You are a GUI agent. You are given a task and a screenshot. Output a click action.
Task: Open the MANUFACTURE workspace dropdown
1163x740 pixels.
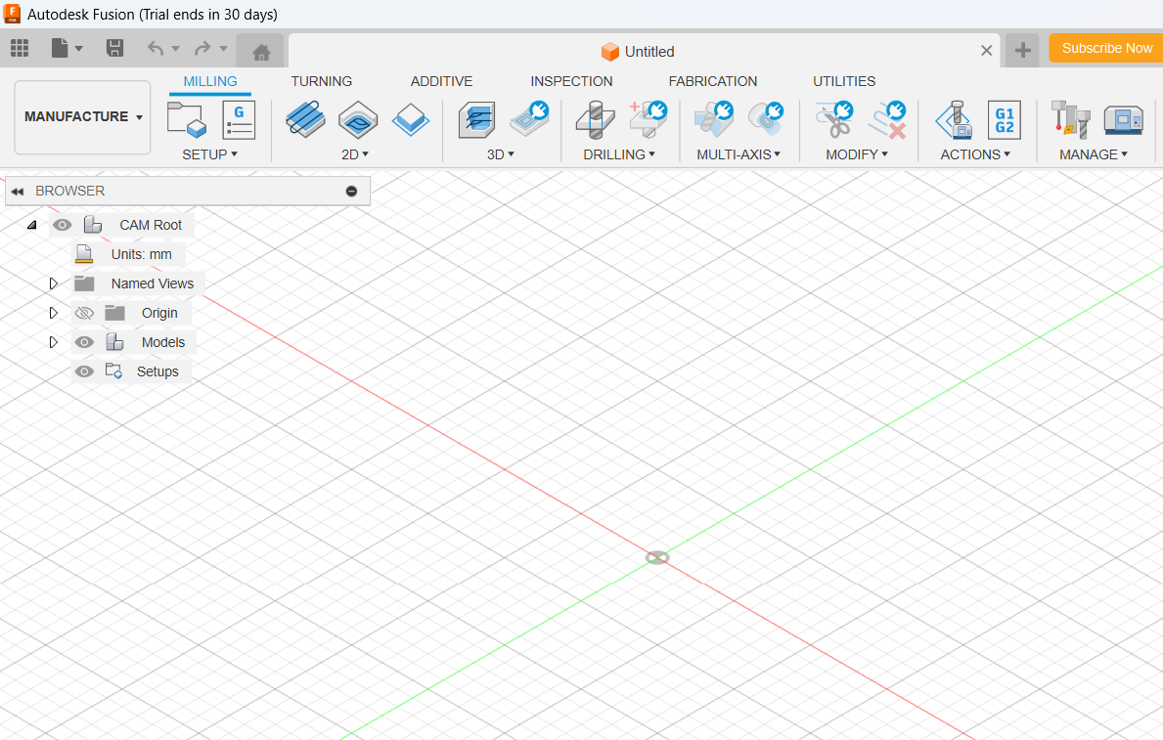pyautogui.click(x=82, y=117)
